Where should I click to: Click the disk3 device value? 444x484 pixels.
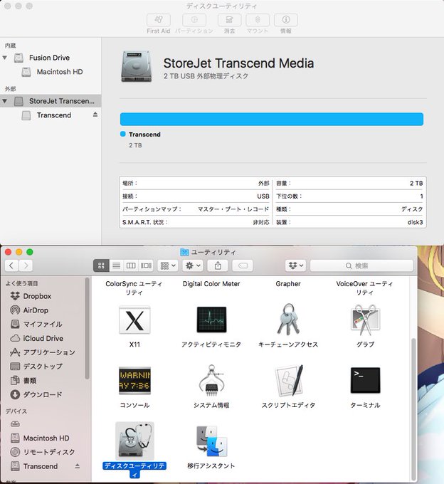click(x=415, y=222)
